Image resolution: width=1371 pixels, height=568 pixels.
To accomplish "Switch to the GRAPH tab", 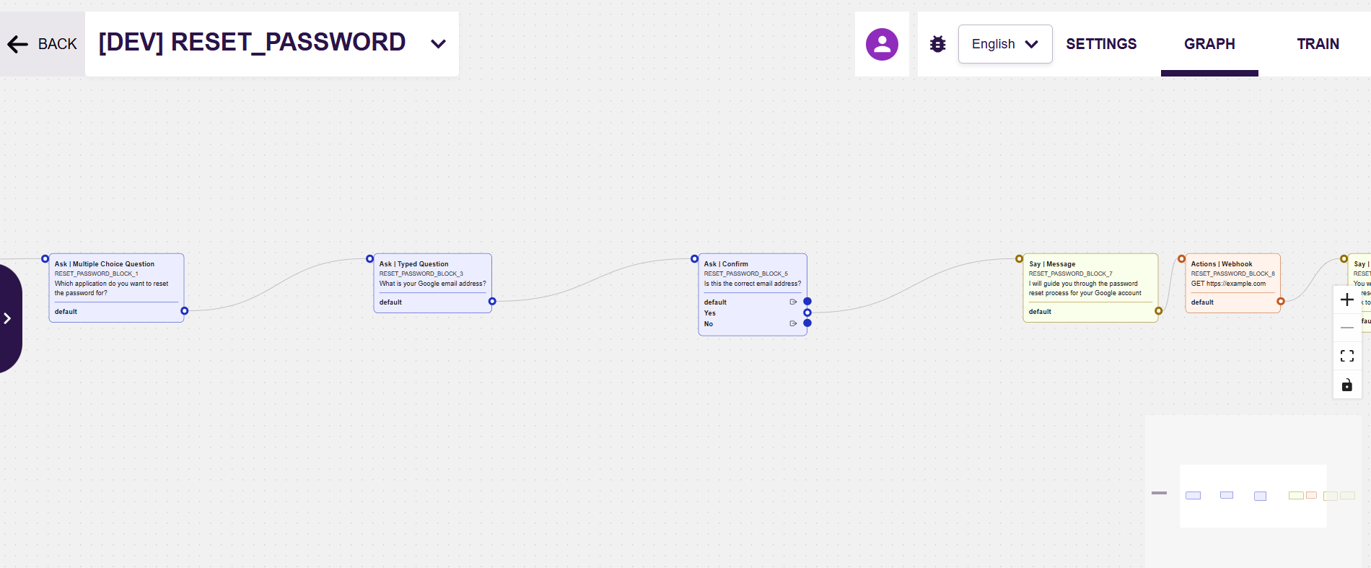I will [x=1209, y=44].
